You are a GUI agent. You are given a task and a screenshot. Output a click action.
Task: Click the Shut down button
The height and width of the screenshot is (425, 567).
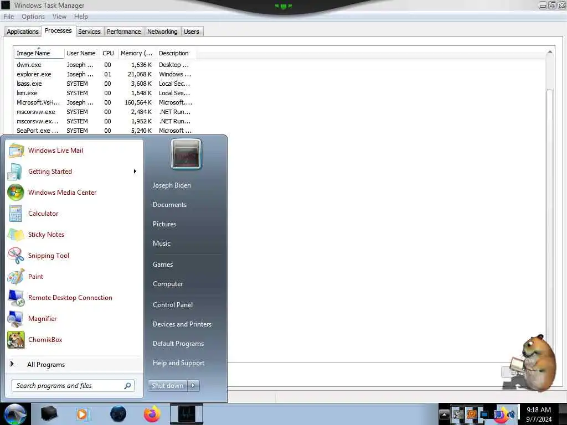click(x=168, y=386)
